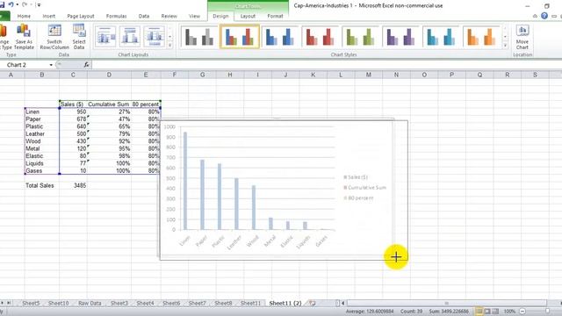Open the Data ribbon tab
This screenshot has height=316, width=562.
[x=144, y=16]
